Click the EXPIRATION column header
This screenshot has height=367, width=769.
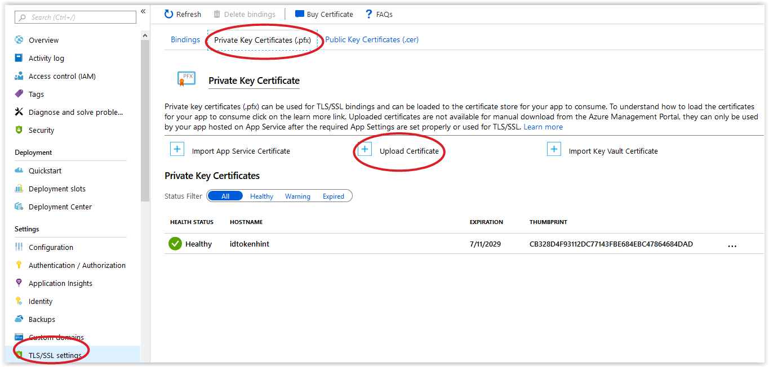(486, 222)
